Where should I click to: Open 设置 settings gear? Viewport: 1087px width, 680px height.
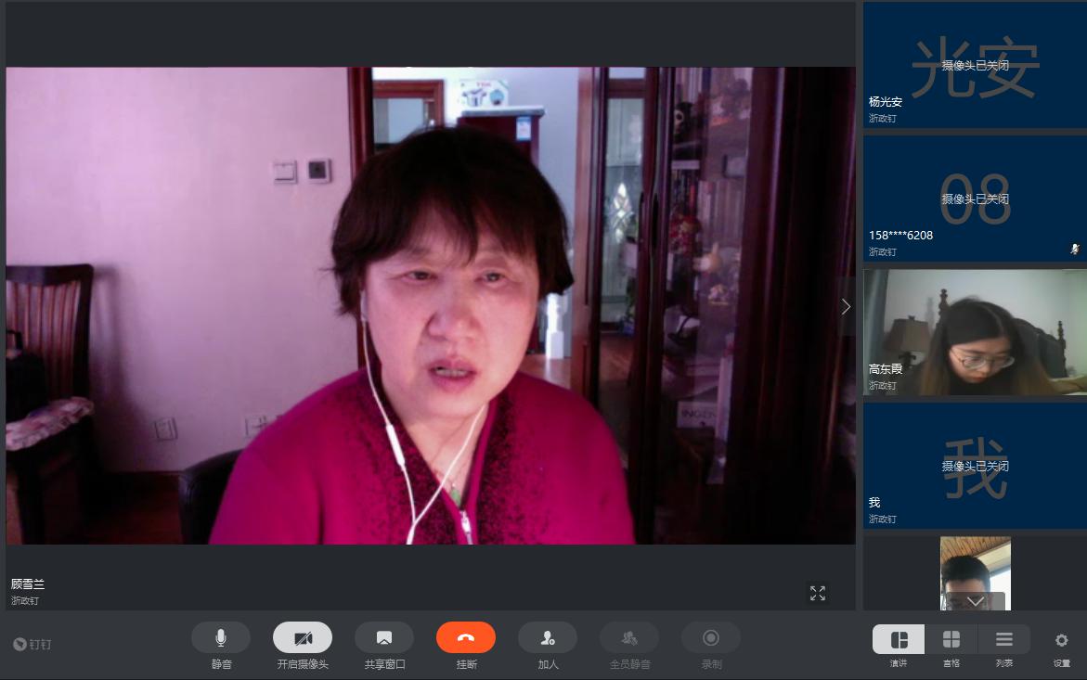1062,639
